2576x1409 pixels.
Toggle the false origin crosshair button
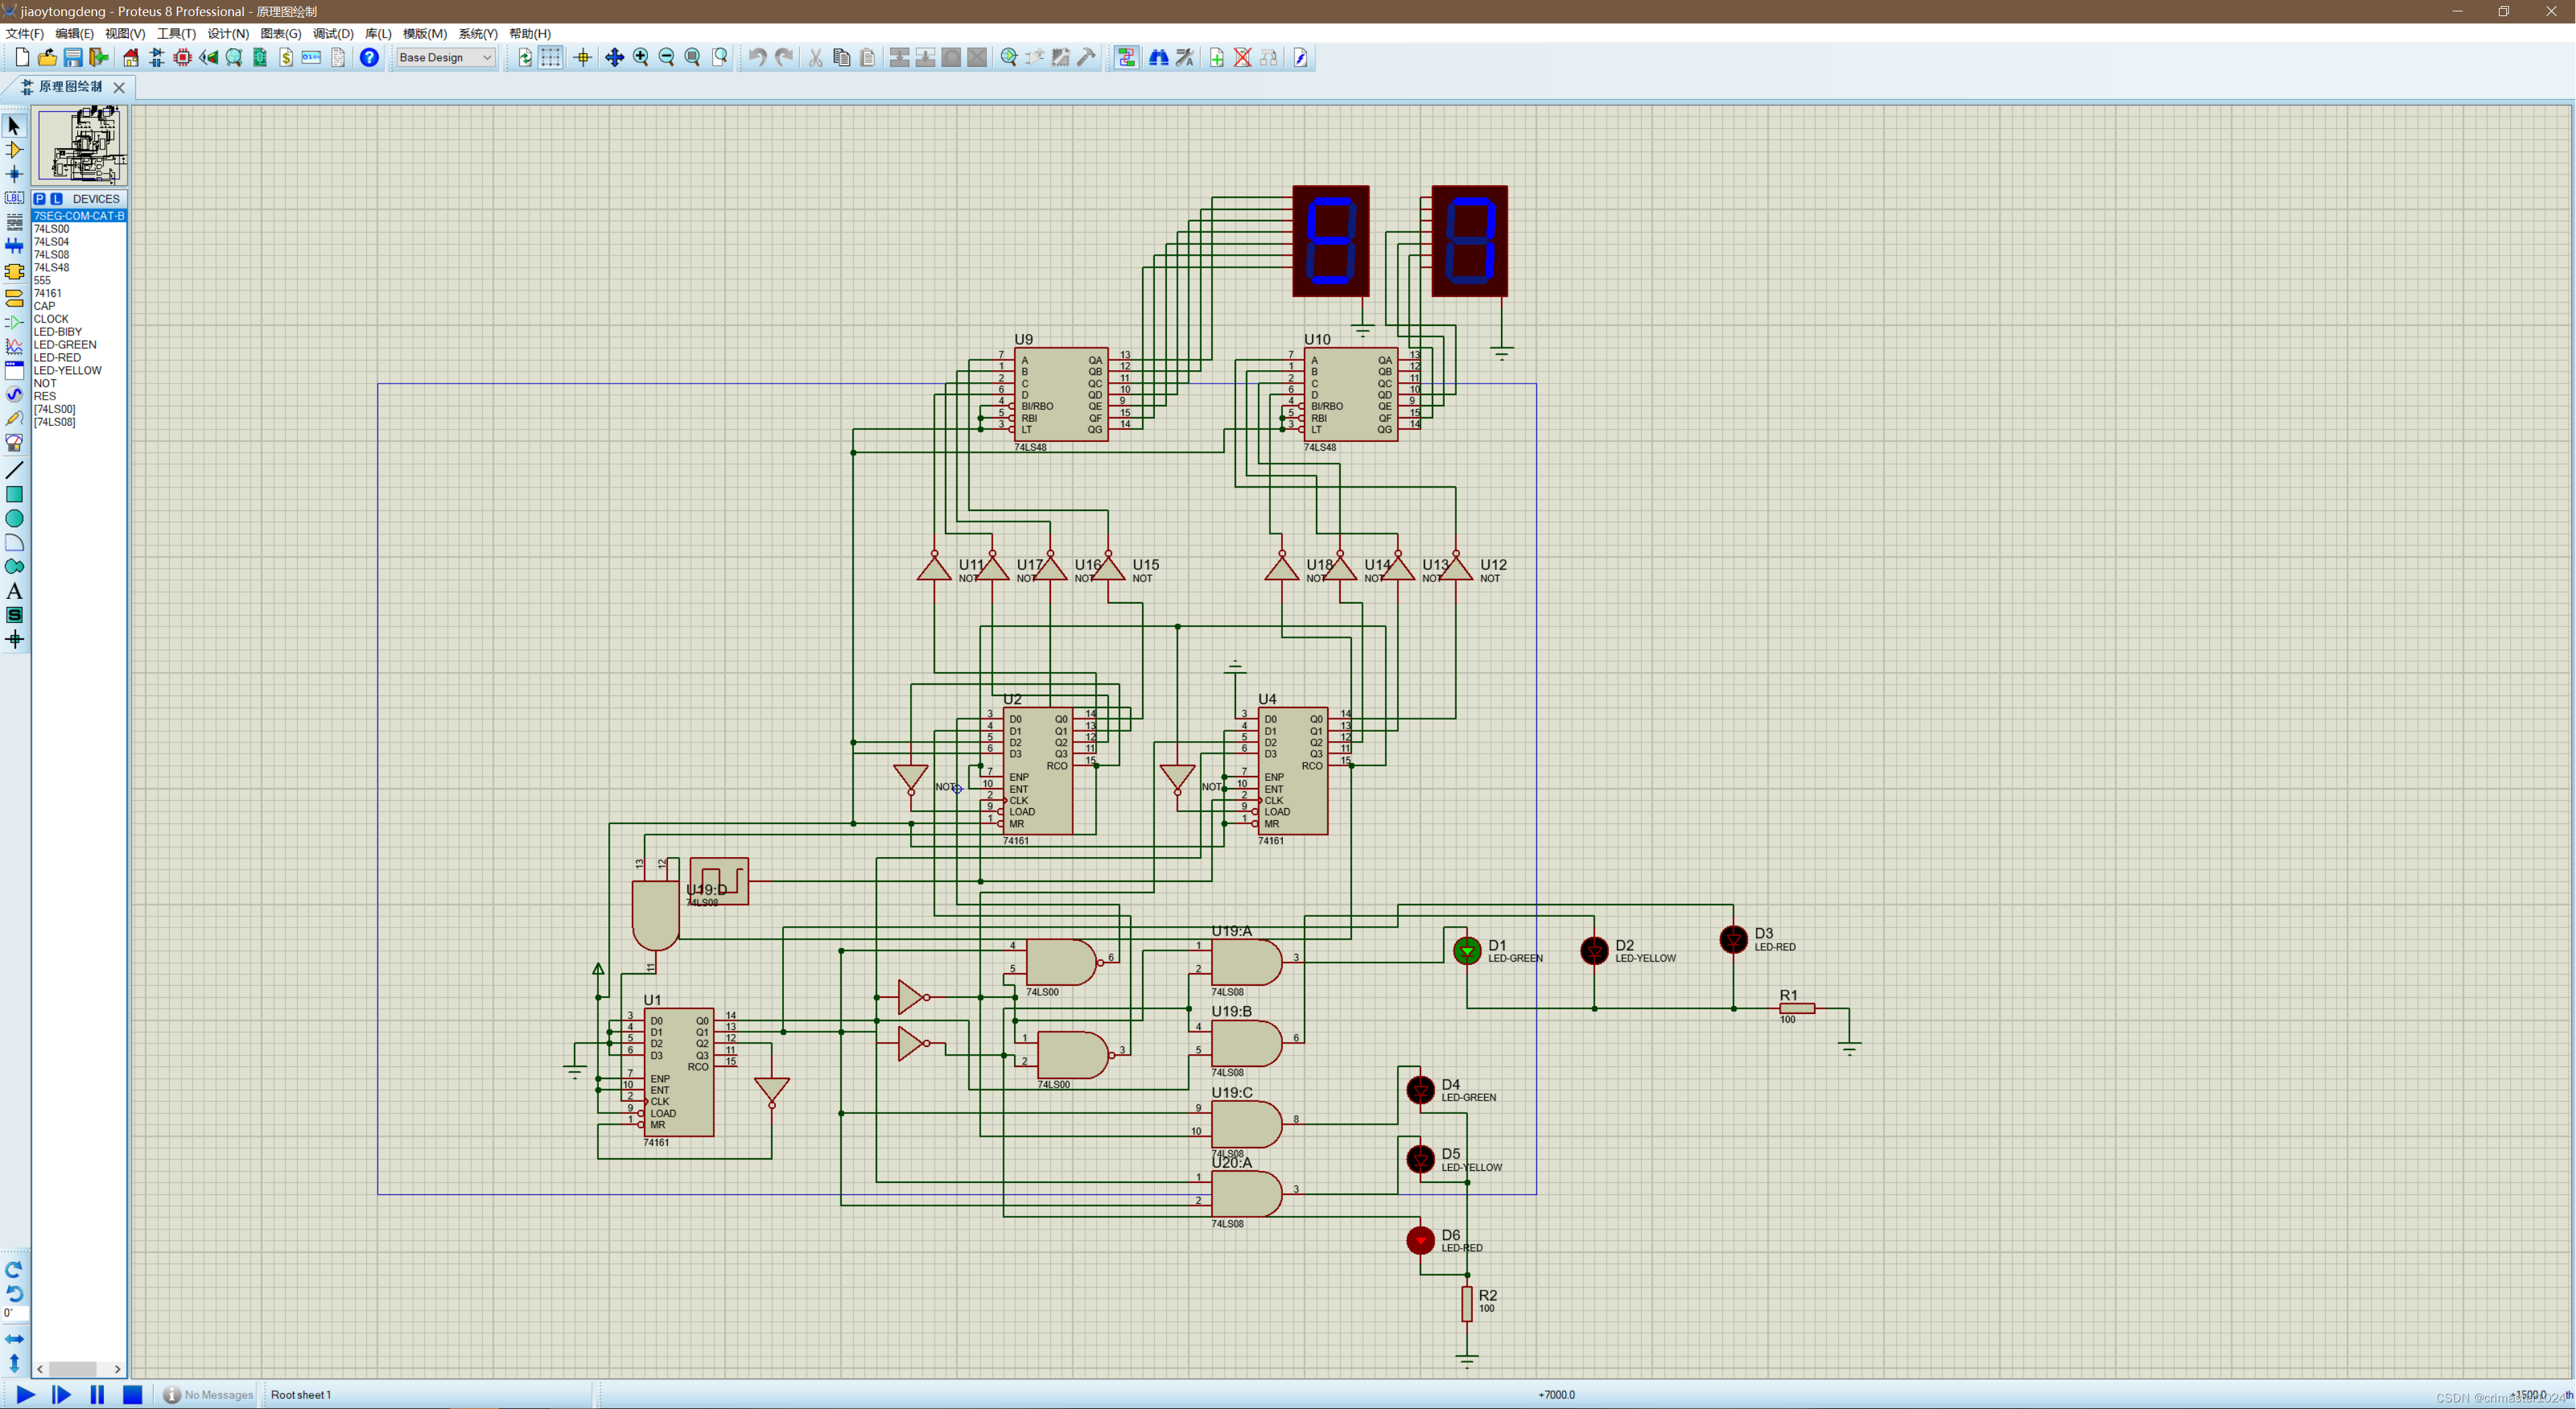point(583,58)
